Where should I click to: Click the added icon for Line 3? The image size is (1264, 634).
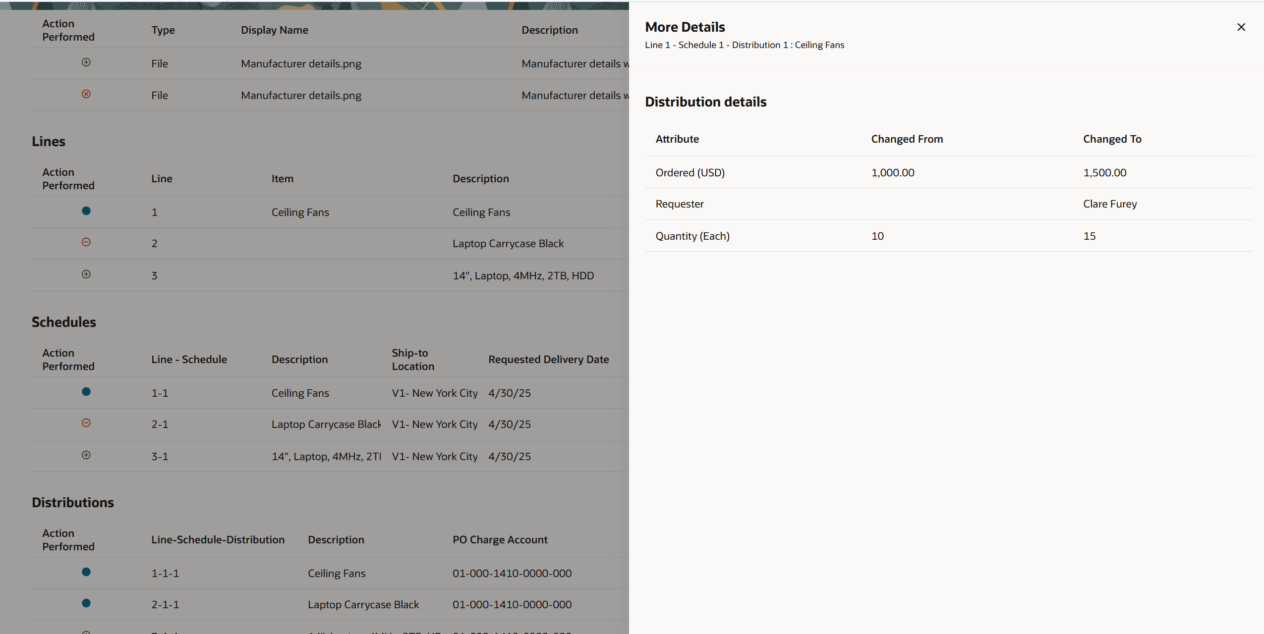pyautogui.click(x=86, y=274)
